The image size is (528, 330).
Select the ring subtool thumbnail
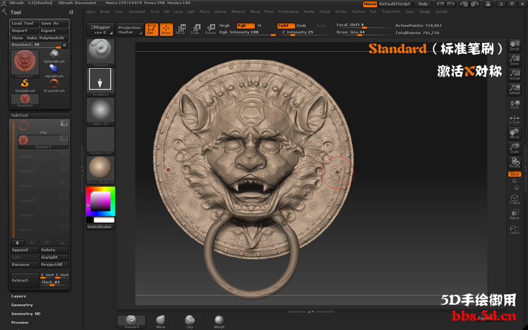pyautogui.click(x=23, y=126)
